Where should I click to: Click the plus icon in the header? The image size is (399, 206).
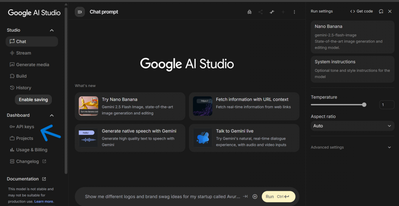click(x=283, y=12)
